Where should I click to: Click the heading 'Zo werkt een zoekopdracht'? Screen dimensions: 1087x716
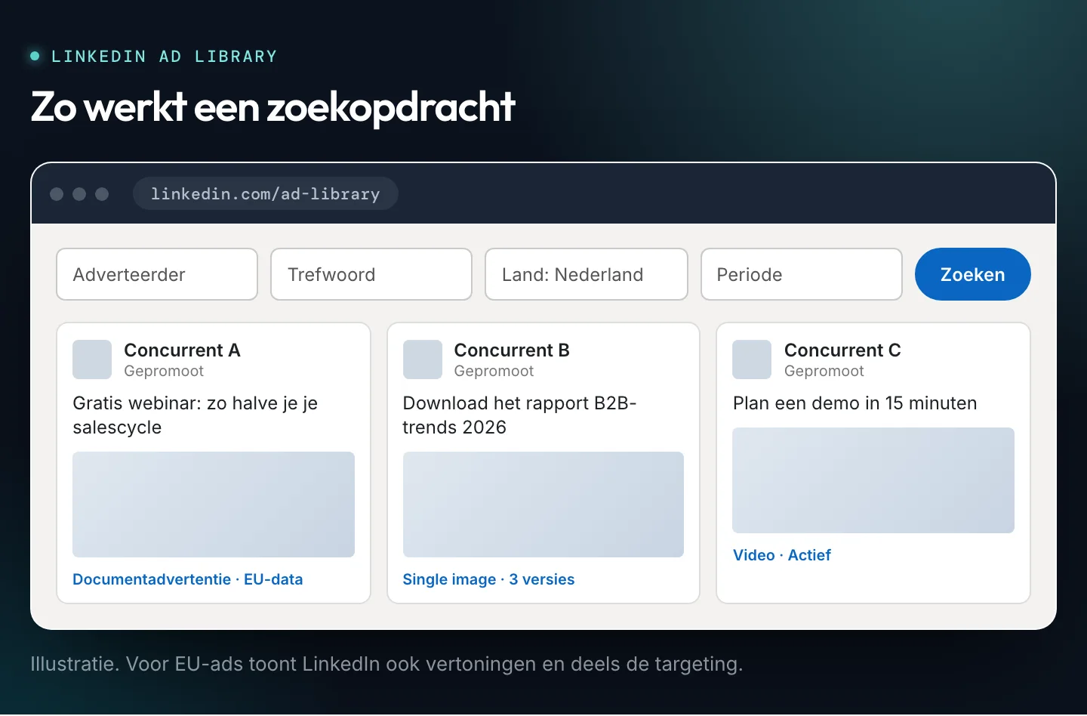tap(273, 107)
